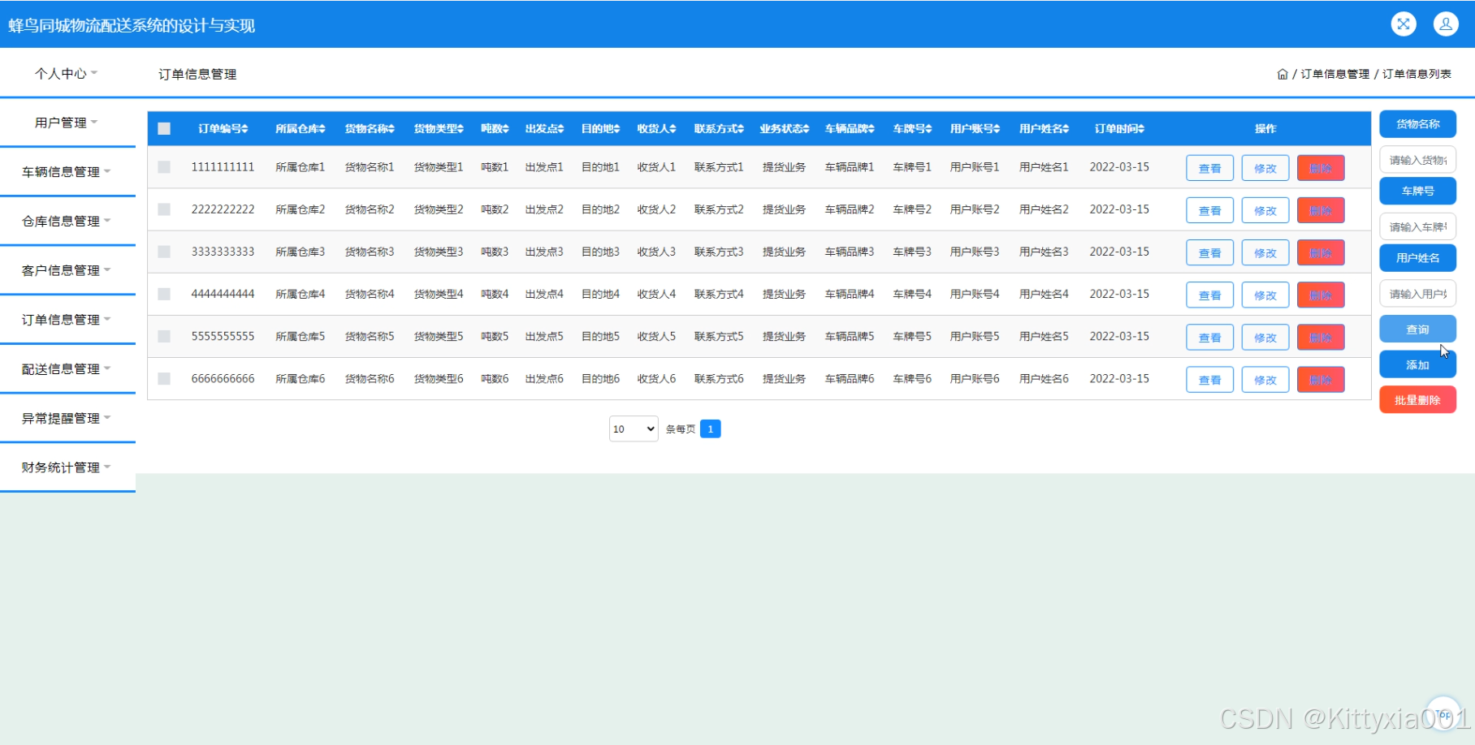Click the scroll-to-top circle icon
This screenshot has width=1475, height=745.
1443,714
